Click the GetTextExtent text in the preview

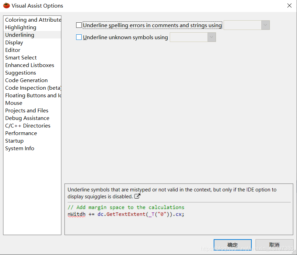pos(126,214)
